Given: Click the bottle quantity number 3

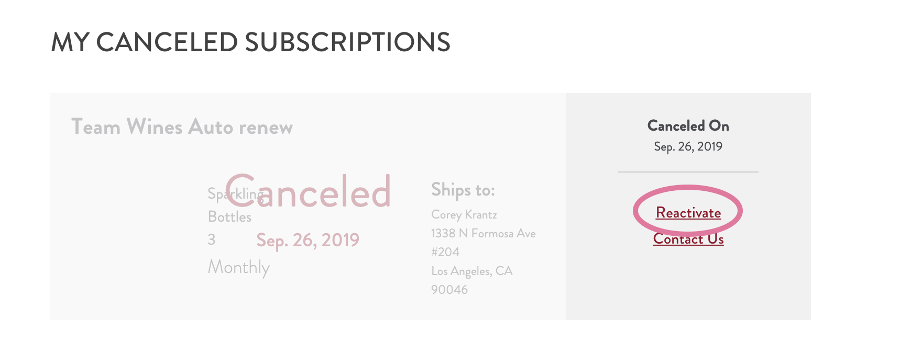Looking at the screenshot, I should tap(212, 239).
